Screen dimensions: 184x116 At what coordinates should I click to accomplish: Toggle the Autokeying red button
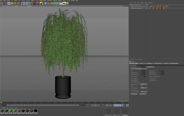(109, 105)
